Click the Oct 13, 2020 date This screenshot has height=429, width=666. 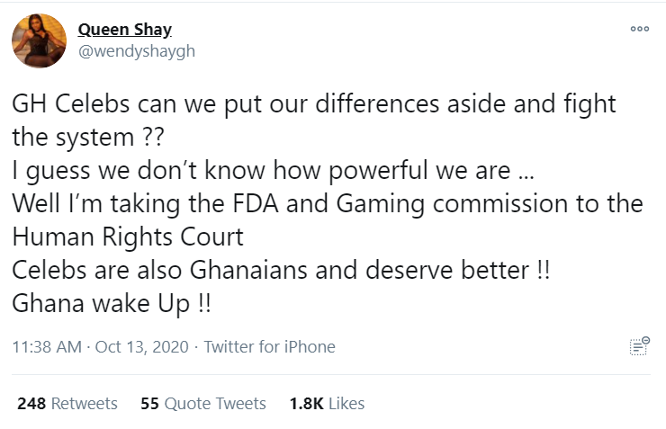coord(146,347)
